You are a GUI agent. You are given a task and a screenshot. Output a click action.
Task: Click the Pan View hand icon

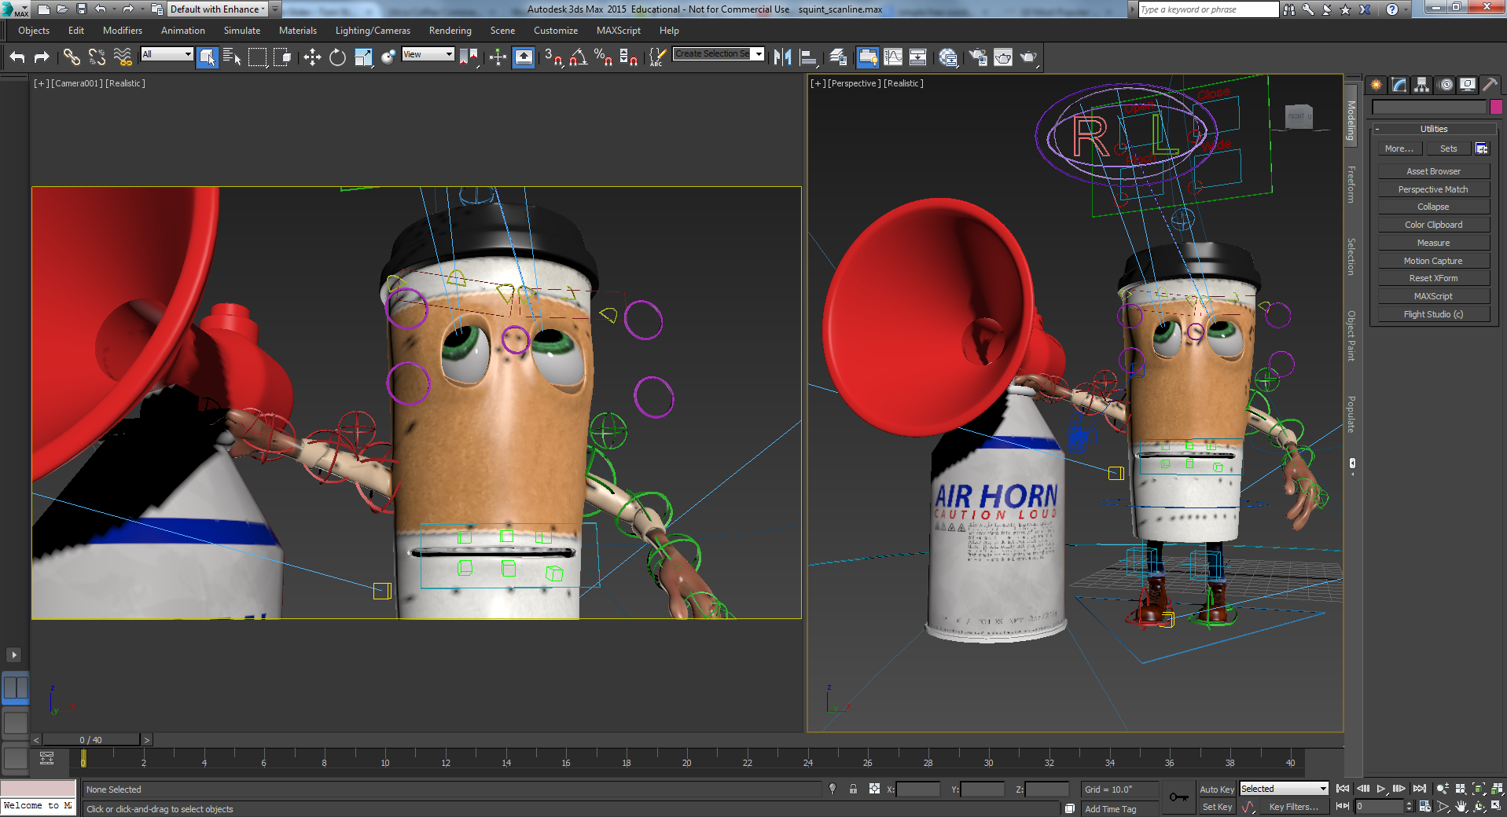[x=1461, y=806]
